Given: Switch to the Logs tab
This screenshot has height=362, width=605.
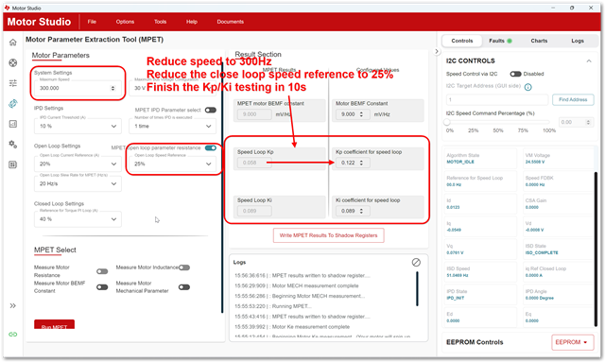Looking at the screenshot, I should tap(578, 41).
